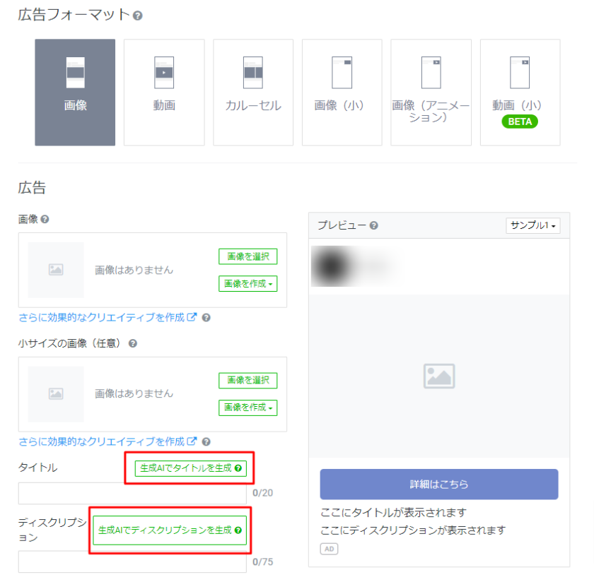Open the サンプル1 preview dropdown
Screen dimensions: 594x582
click(x=533, y=225)
